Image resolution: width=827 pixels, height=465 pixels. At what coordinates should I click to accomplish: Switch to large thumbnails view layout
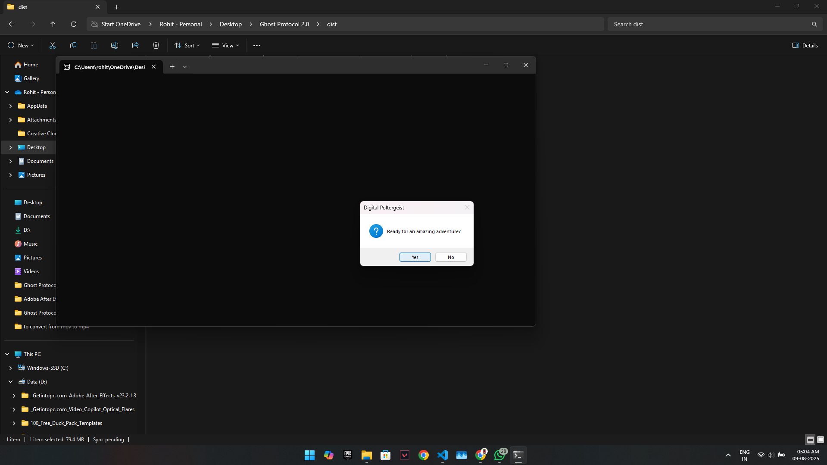click(x=821, y=440)
